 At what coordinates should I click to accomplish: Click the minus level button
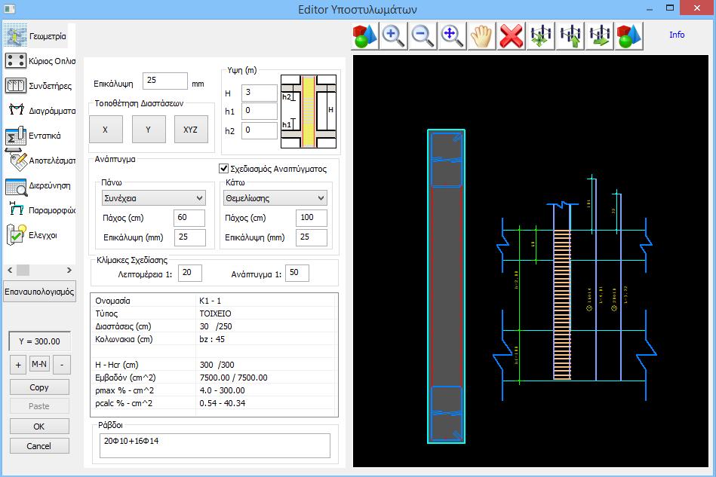click(x=62, y=365)
